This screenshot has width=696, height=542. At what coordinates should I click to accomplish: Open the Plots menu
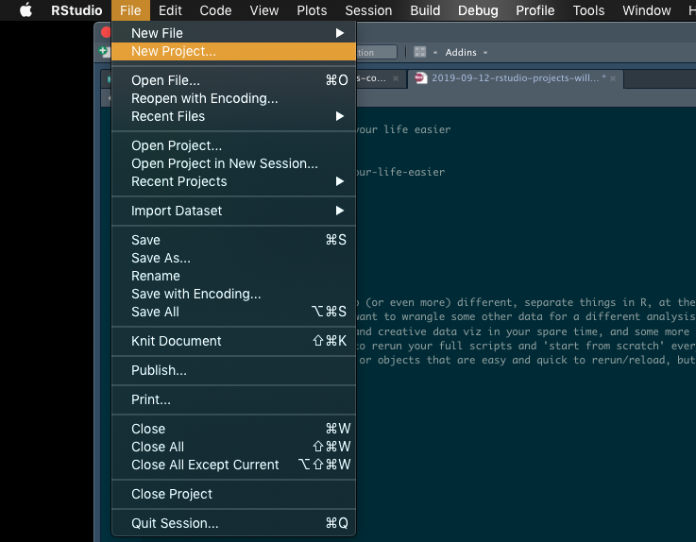[312, 10]
